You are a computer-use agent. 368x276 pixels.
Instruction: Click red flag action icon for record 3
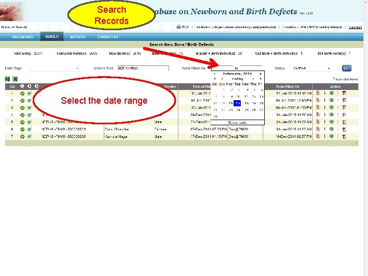(x=344, y=107)
